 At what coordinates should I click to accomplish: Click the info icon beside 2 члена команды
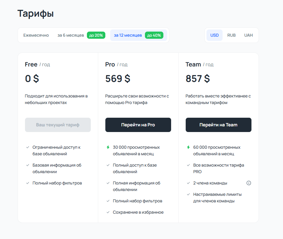(248, 183)
